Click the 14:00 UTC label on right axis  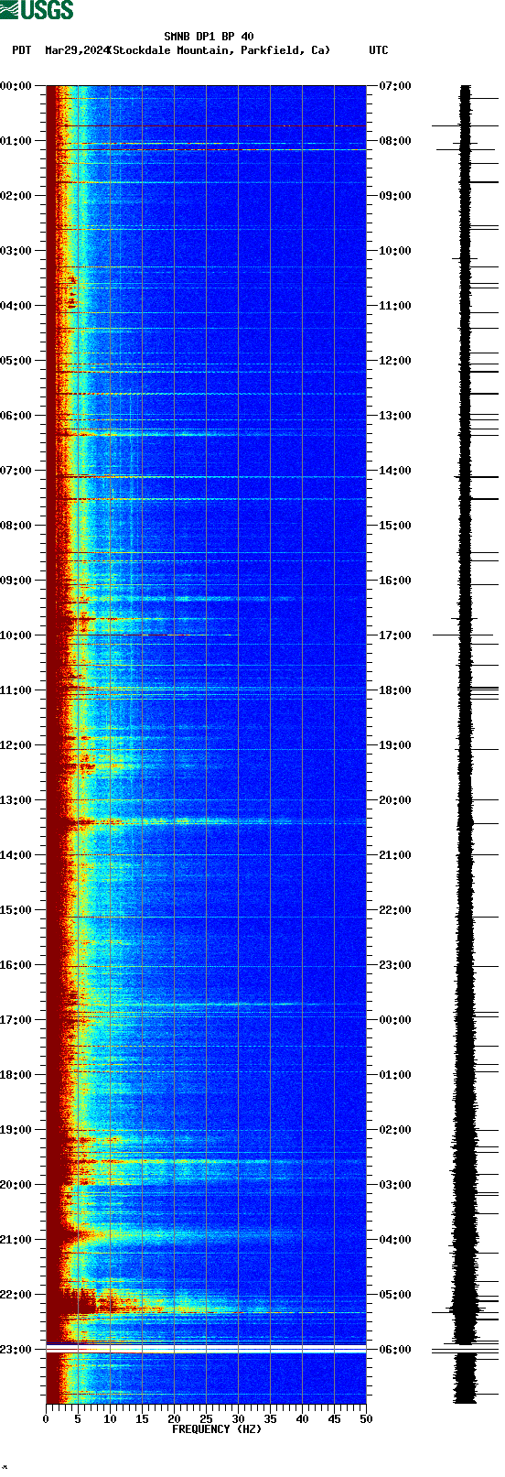(x=395, y=471)
